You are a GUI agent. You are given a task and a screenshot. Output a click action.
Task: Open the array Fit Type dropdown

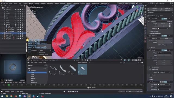point(164,53)
